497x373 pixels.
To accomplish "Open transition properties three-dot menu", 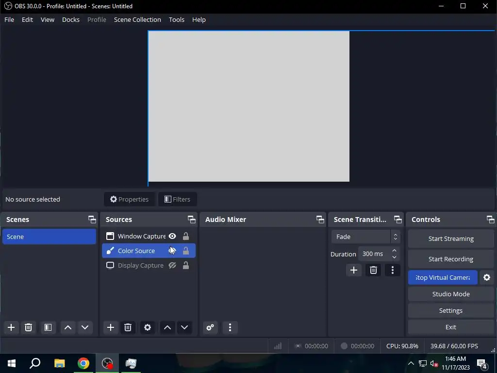I will 393,270.
